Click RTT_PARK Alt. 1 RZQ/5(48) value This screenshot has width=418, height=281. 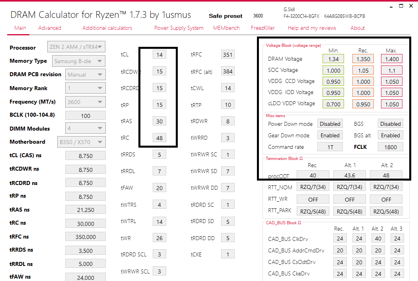pyautogui.click(x=350, y=211)
